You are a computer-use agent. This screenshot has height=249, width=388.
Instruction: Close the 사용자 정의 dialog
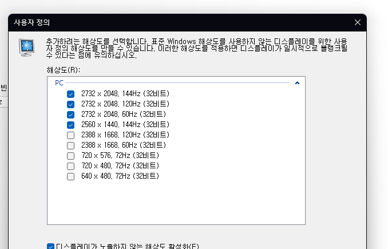pyautogui.click(x=358, y=22)
